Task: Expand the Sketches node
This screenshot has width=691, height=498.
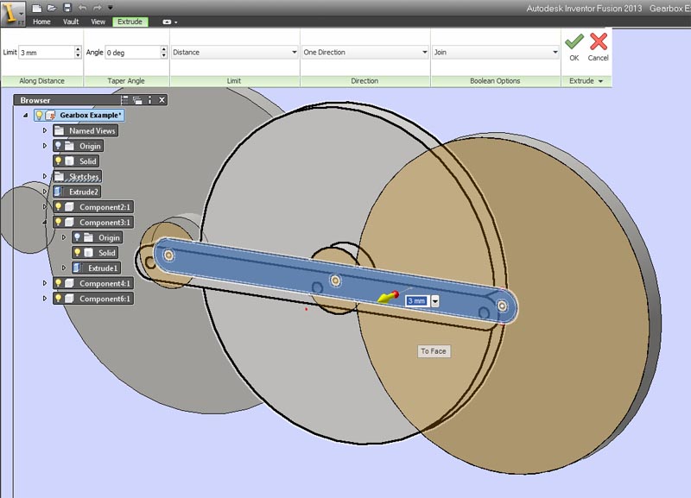Action: point(45,176)
